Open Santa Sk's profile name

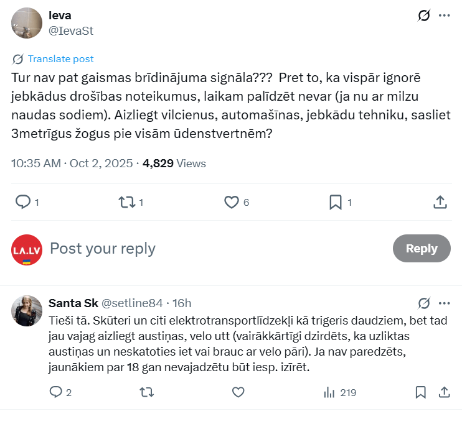point(73,303)
